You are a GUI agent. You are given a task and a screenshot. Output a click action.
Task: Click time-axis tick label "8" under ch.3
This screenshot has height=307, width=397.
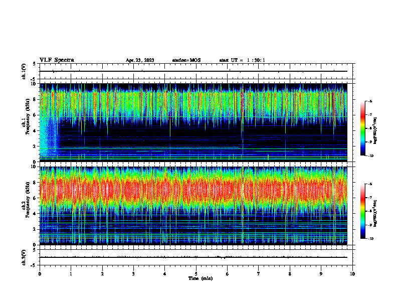(290, 274)
